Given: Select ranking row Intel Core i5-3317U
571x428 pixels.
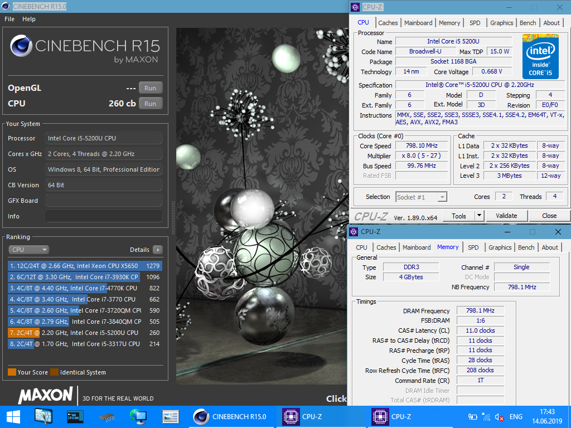Looking at the screenshot, I should click(85, 344).
